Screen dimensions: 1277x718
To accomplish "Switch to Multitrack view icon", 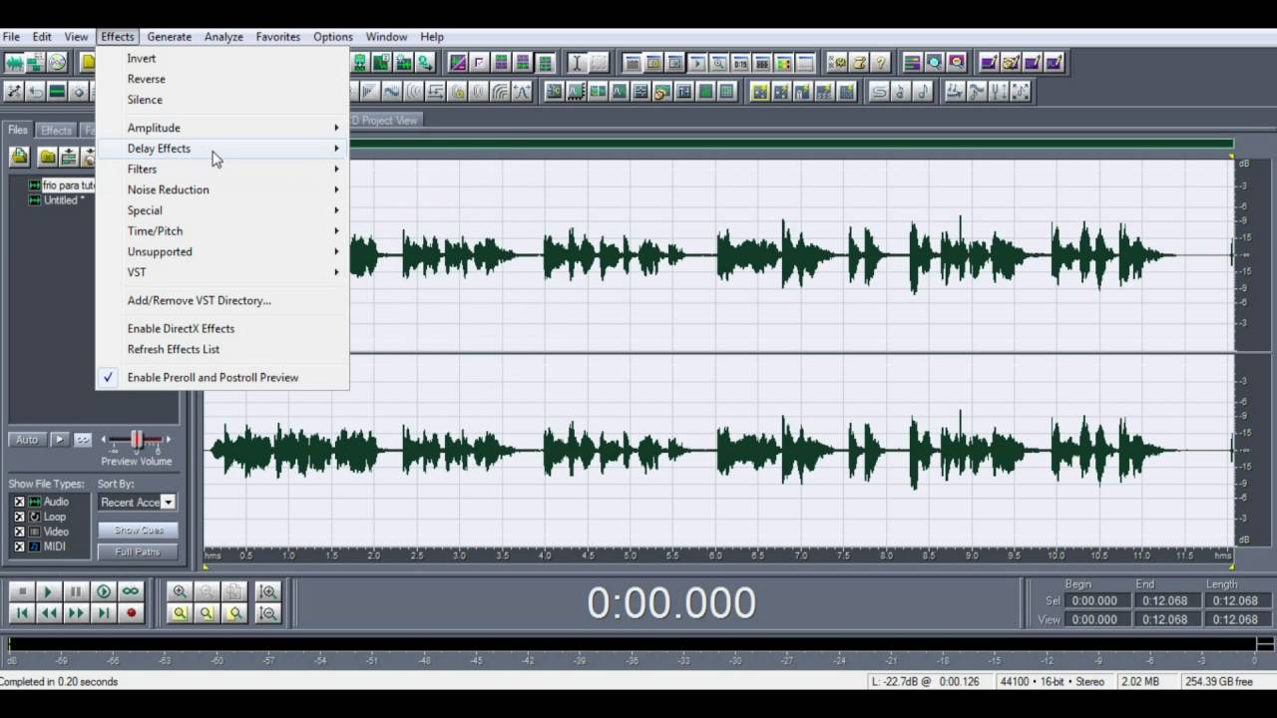I will [x=36, y=63].
